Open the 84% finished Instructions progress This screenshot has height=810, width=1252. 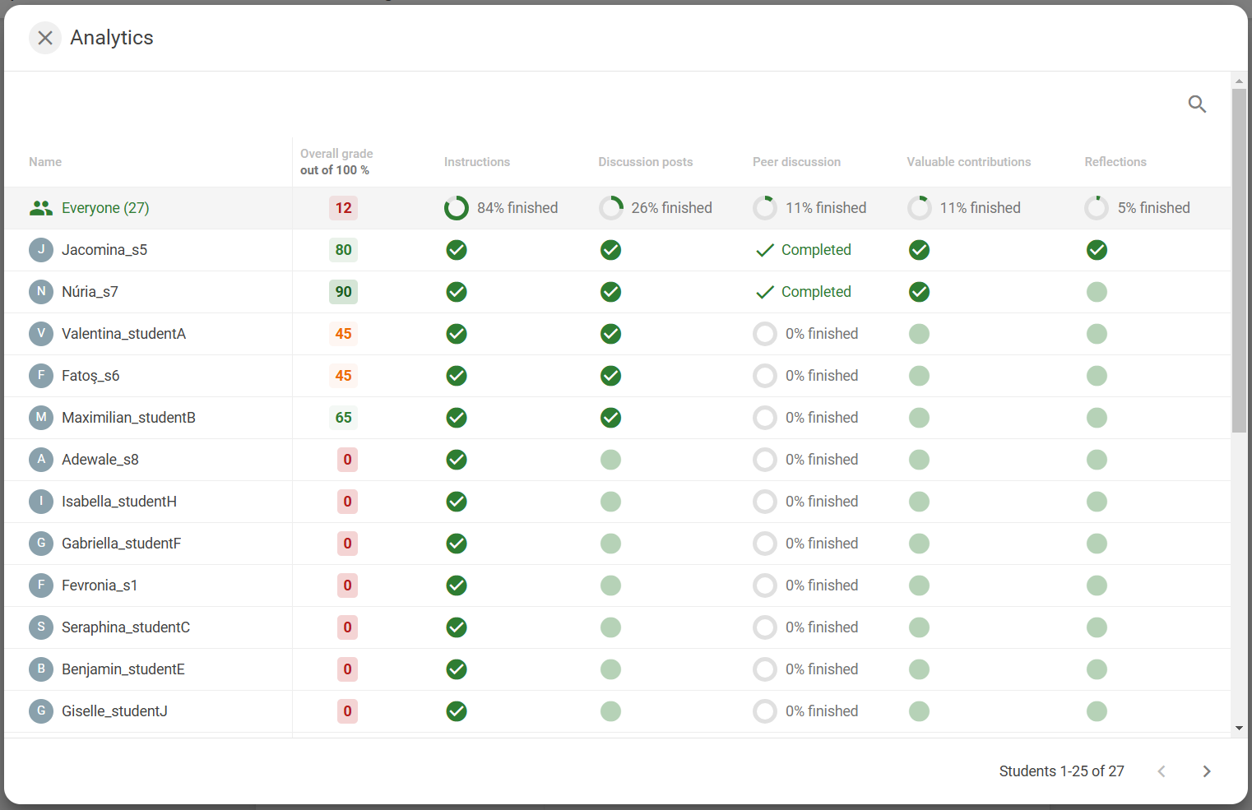(501, 208)
